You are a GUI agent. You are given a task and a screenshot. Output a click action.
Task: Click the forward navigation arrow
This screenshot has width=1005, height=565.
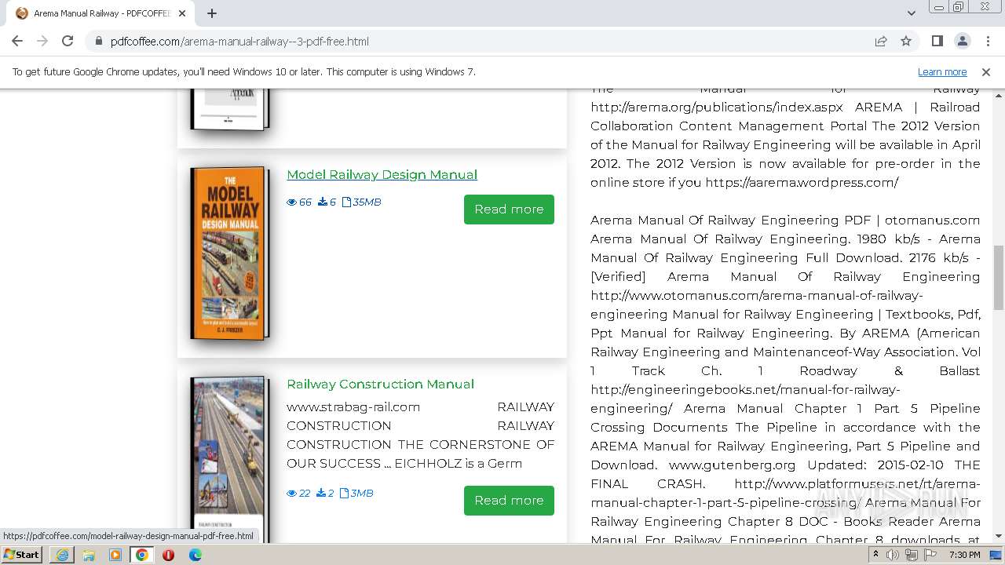pos(42,41)
